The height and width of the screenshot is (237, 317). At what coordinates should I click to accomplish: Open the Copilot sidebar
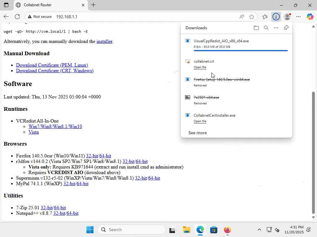(x=310, y=17)
